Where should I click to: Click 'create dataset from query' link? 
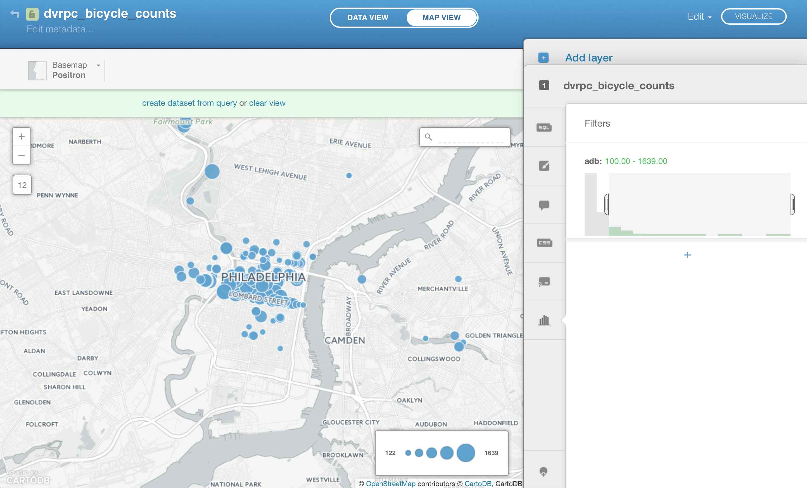pyautogui.click(x=189, y=103)
